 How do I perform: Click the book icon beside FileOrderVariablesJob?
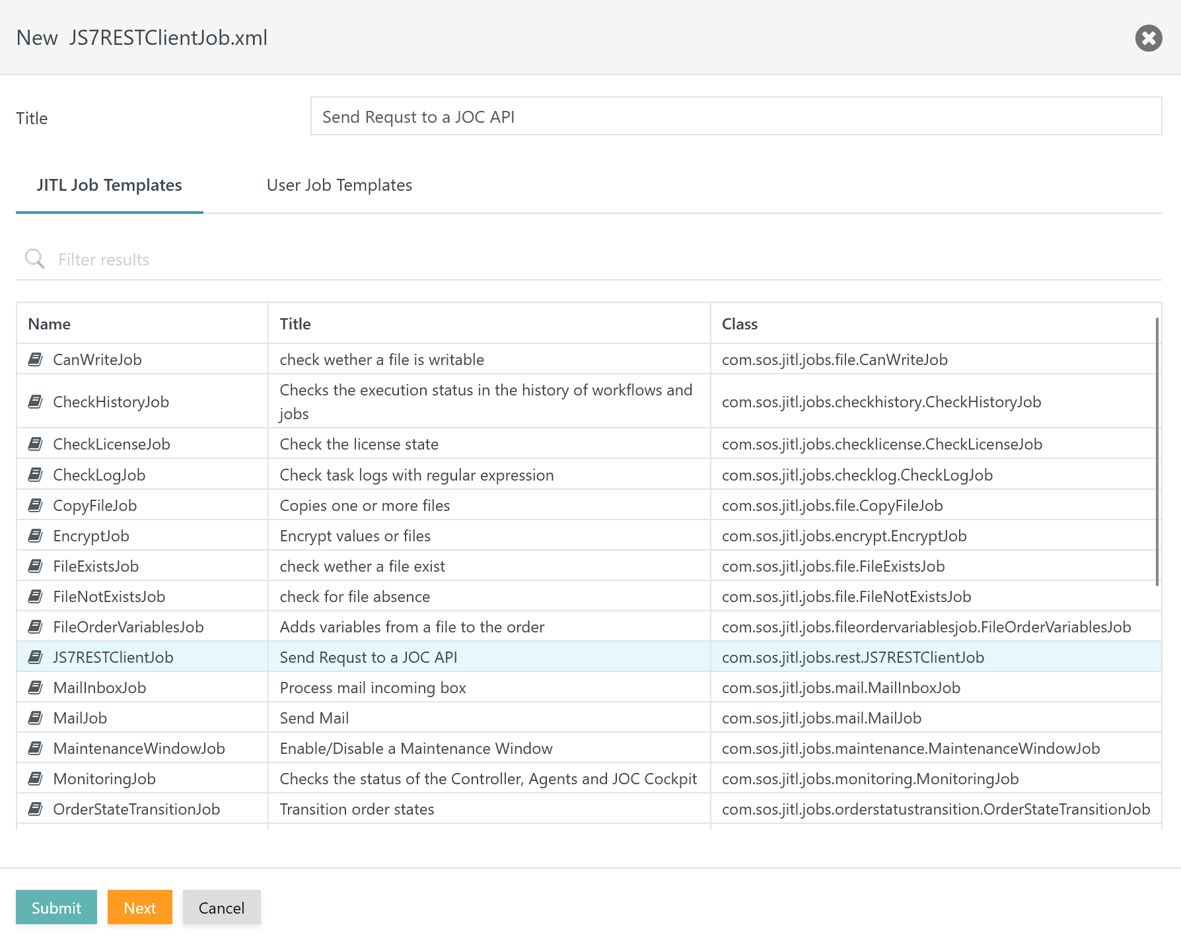[x=36, y=626]
